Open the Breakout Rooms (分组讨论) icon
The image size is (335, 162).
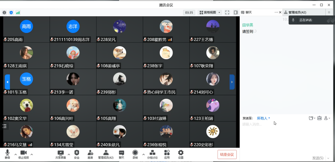(x=152, y=155)
